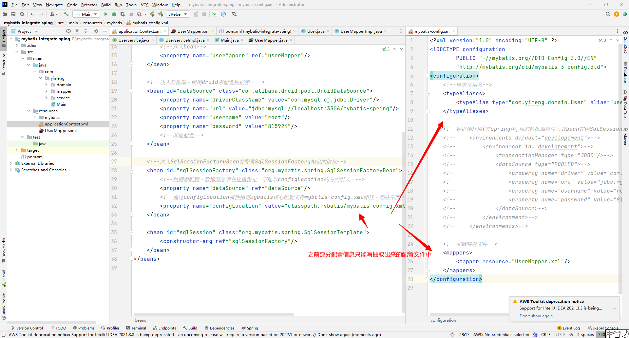Run with JRebel rocket icon
Image resolution: width=629 pixels, height=338 pixels.
(x=152, y=14)
